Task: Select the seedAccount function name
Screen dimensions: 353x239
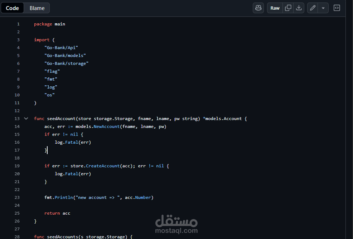Action: (62, 118)
